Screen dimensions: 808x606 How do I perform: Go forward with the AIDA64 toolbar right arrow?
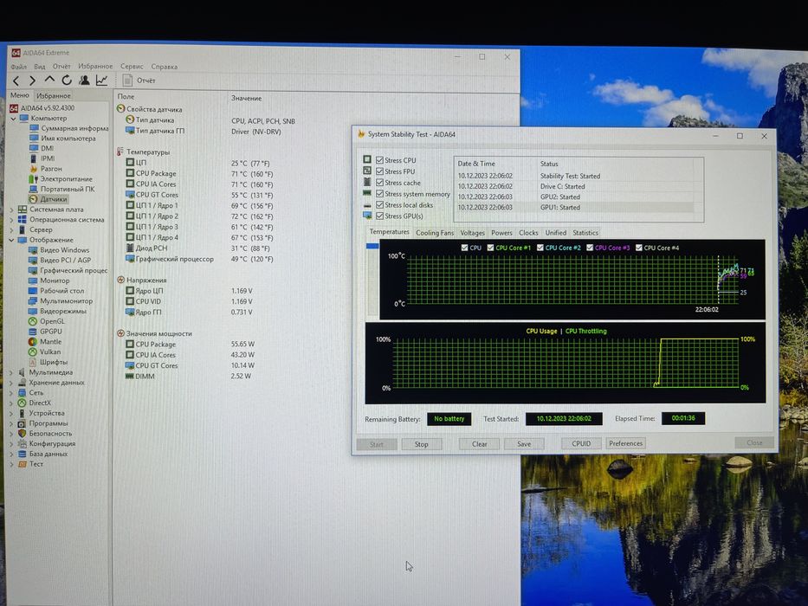(x=32, y=81)
